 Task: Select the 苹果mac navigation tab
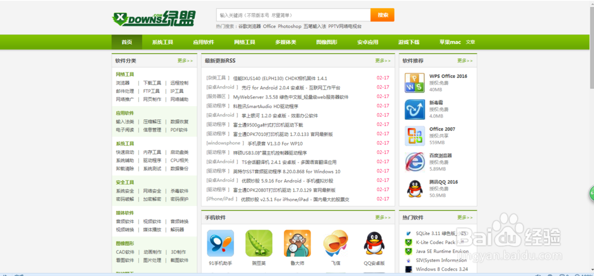coord(450,42)
